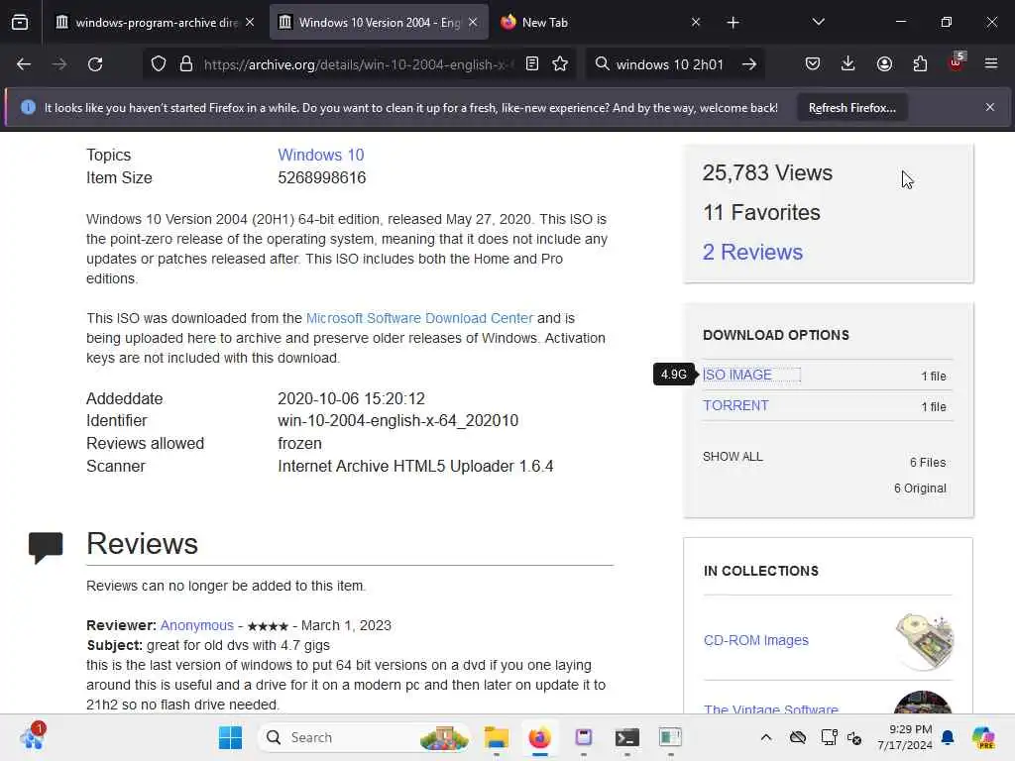Click the 25,783 Views text

click(x=768, y=172)
